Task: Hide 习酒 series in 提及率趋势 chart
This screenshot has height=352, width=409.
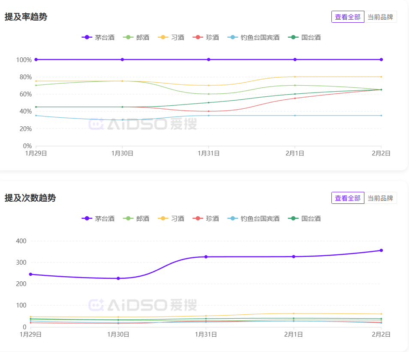Action: point(171,37)
